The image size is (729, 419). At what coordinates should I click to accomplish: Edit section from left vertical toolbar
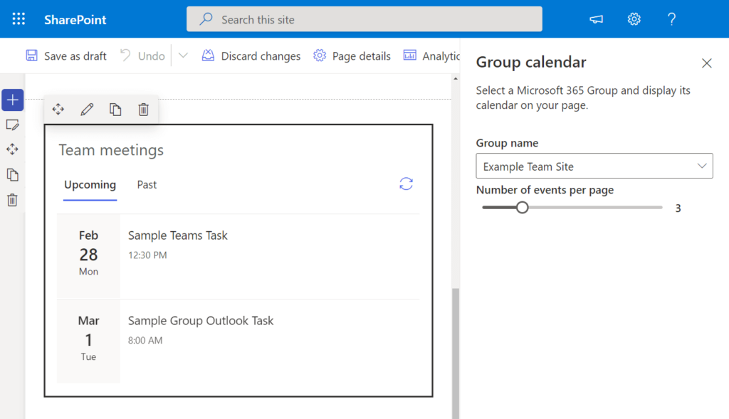13,124
